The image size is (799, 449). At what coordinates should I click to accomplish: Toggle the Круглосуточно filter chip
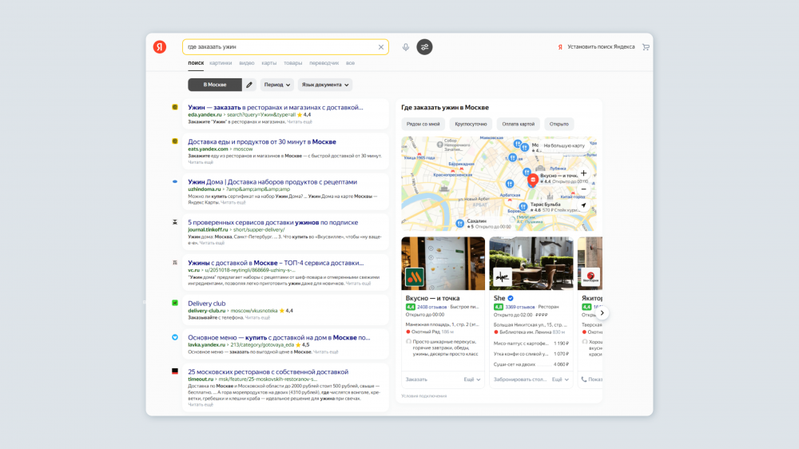(471, 124)
